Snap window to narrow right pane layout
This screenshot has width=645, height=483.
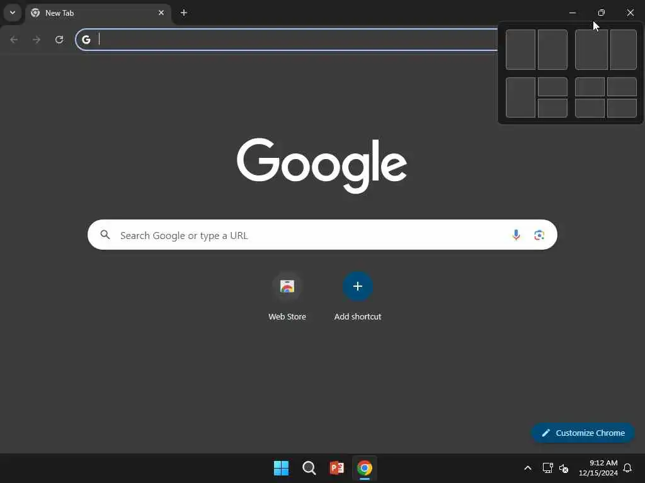(x=624, y=49)
